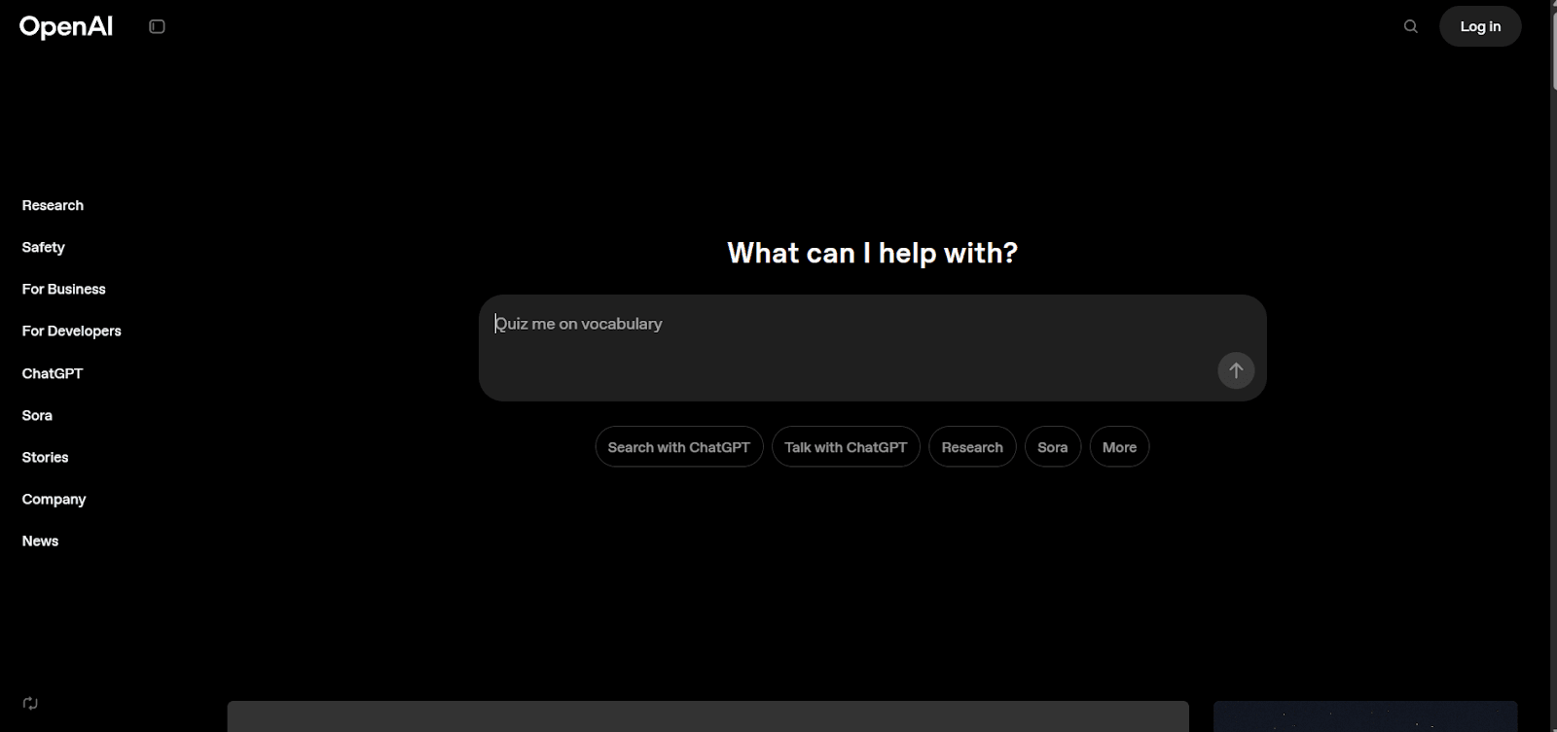Viewport: 1557px width, 732px height.
Task: Toggle the sidebar panel icon
Action: 157,27
